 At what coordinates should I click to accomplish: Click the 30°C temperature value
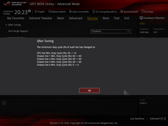pos(155,32)
